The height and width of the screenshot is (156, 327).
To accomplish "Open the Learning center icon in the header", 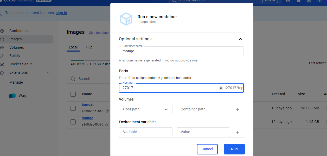I will coord(288,1).
